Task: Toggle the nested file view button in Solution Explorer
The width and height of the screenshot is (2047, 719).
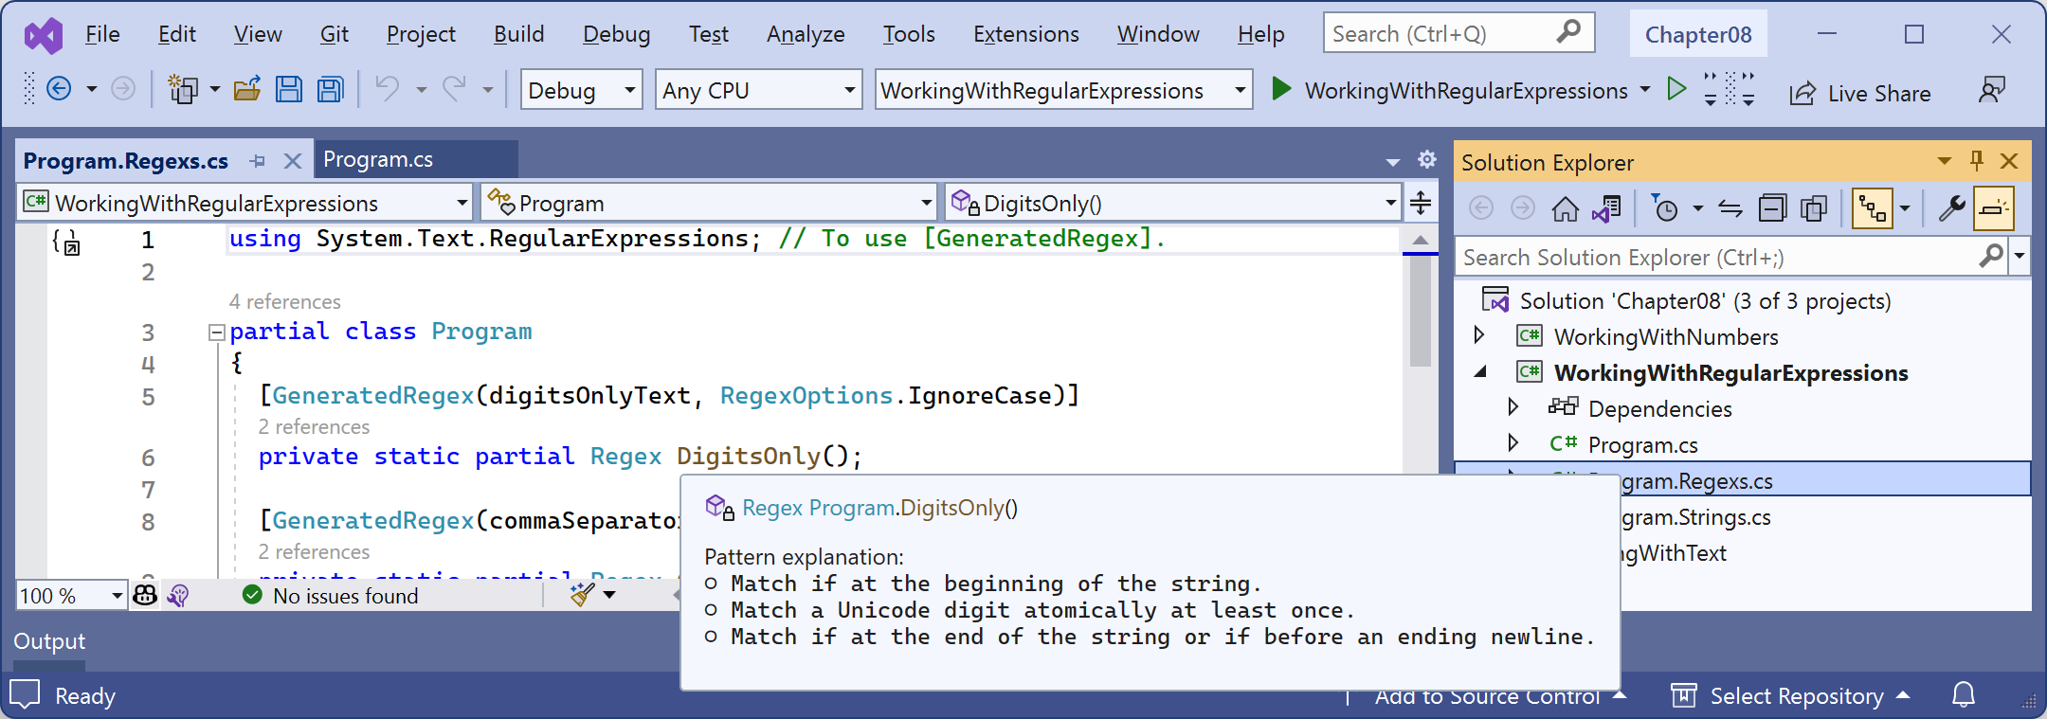Action: coord(1873,208)
